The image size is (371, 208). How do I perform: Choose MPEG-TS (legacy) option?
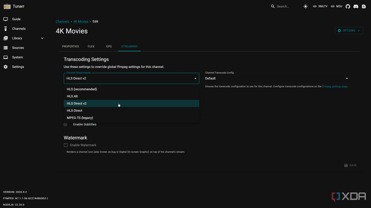[131, 117]
